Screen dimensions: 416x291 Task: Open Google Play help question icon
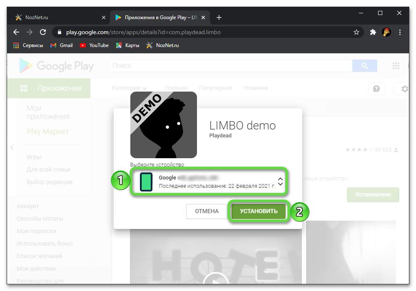pos(376,89)
